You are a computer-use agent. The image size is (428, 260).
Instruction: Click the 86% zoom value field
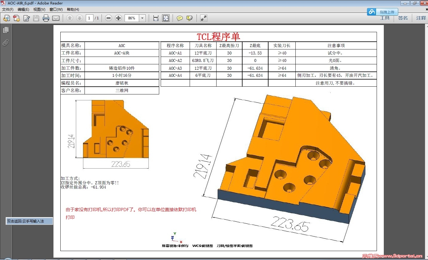(132, 18)
